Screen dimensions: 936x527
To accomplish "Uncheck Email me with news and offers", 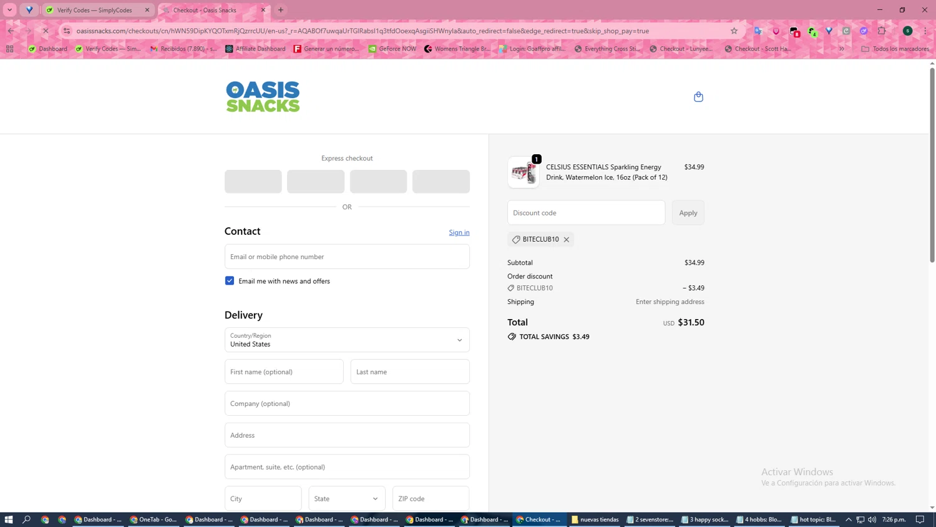I will click(x=230, y=281).
